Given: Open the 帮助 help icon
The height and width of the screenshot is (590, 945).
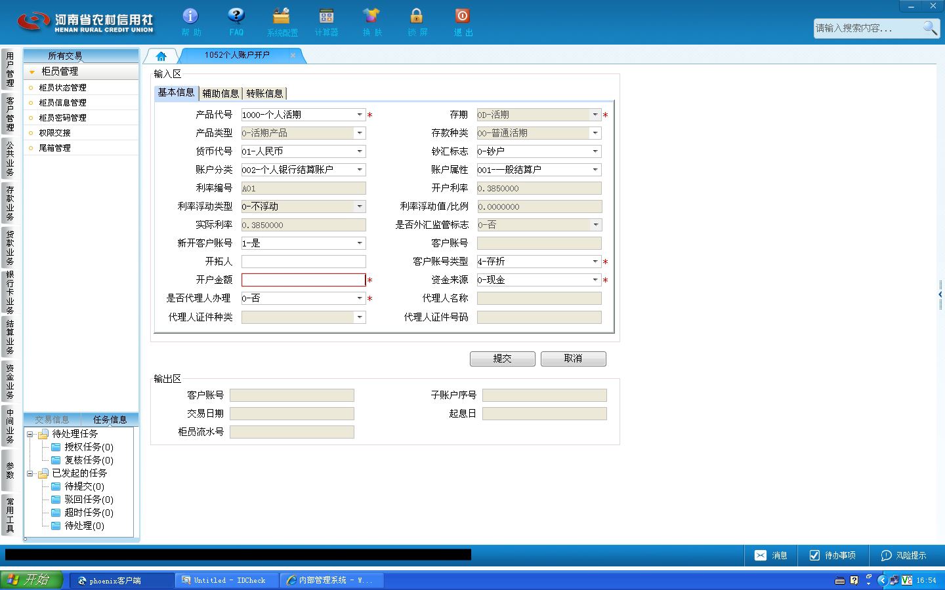Looking at the screenshot, I should [x=191, y=21].
